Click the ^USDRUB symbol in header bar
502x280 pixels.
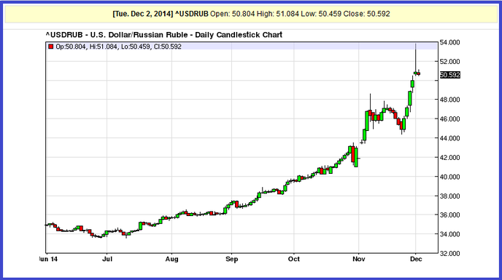point(191,14)
